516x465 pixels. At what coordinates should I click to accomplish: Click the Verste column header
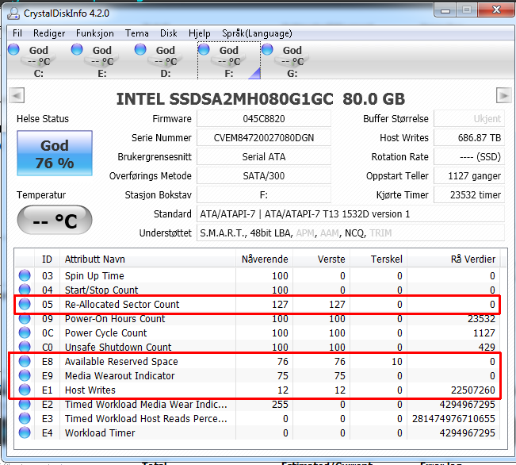point(322,259)
